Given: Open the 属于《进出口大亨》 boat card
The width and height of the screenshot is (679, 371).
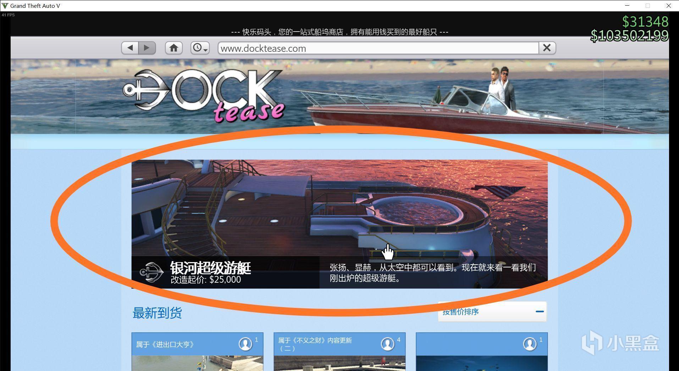Looking at the screenshot, I should click(x=197, y=351).
